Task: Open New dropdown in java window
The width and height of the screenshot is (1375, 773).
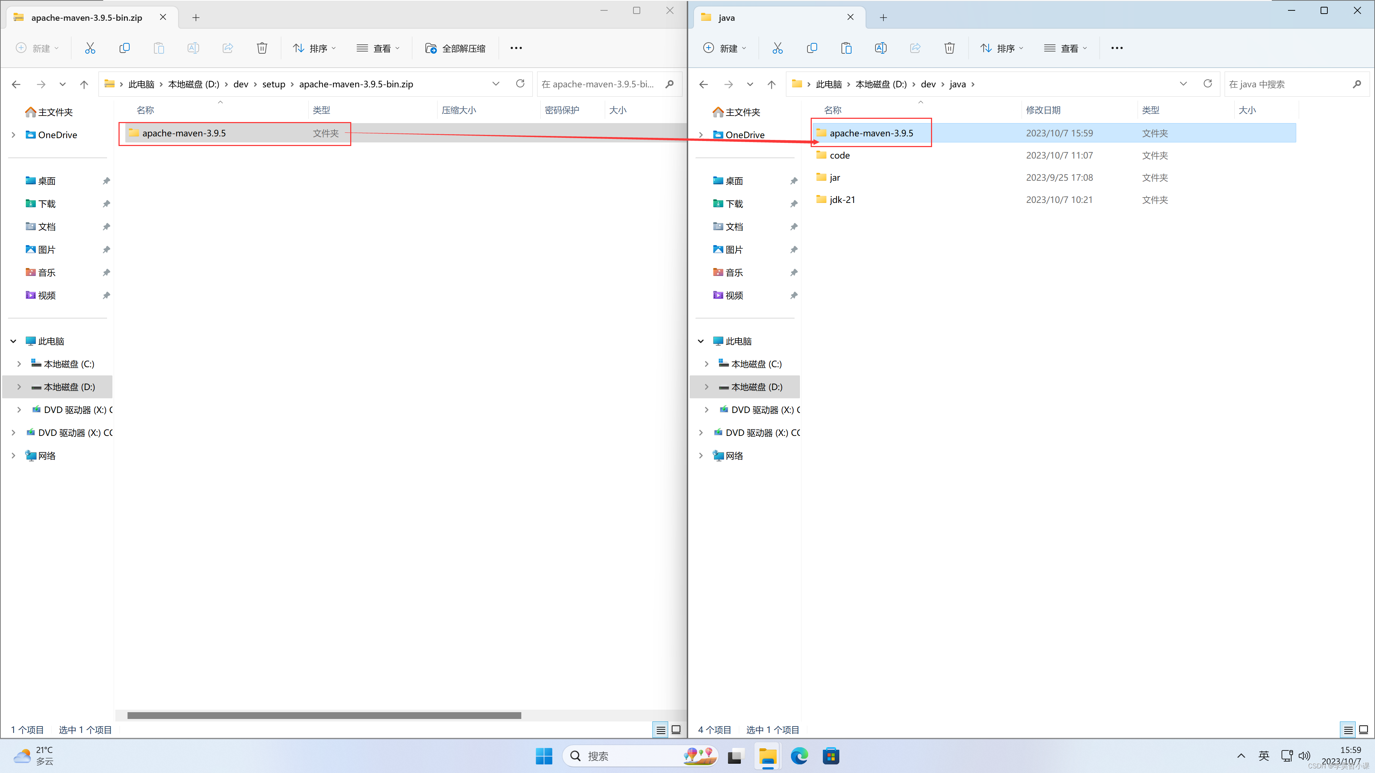Action: click(724, 48)
